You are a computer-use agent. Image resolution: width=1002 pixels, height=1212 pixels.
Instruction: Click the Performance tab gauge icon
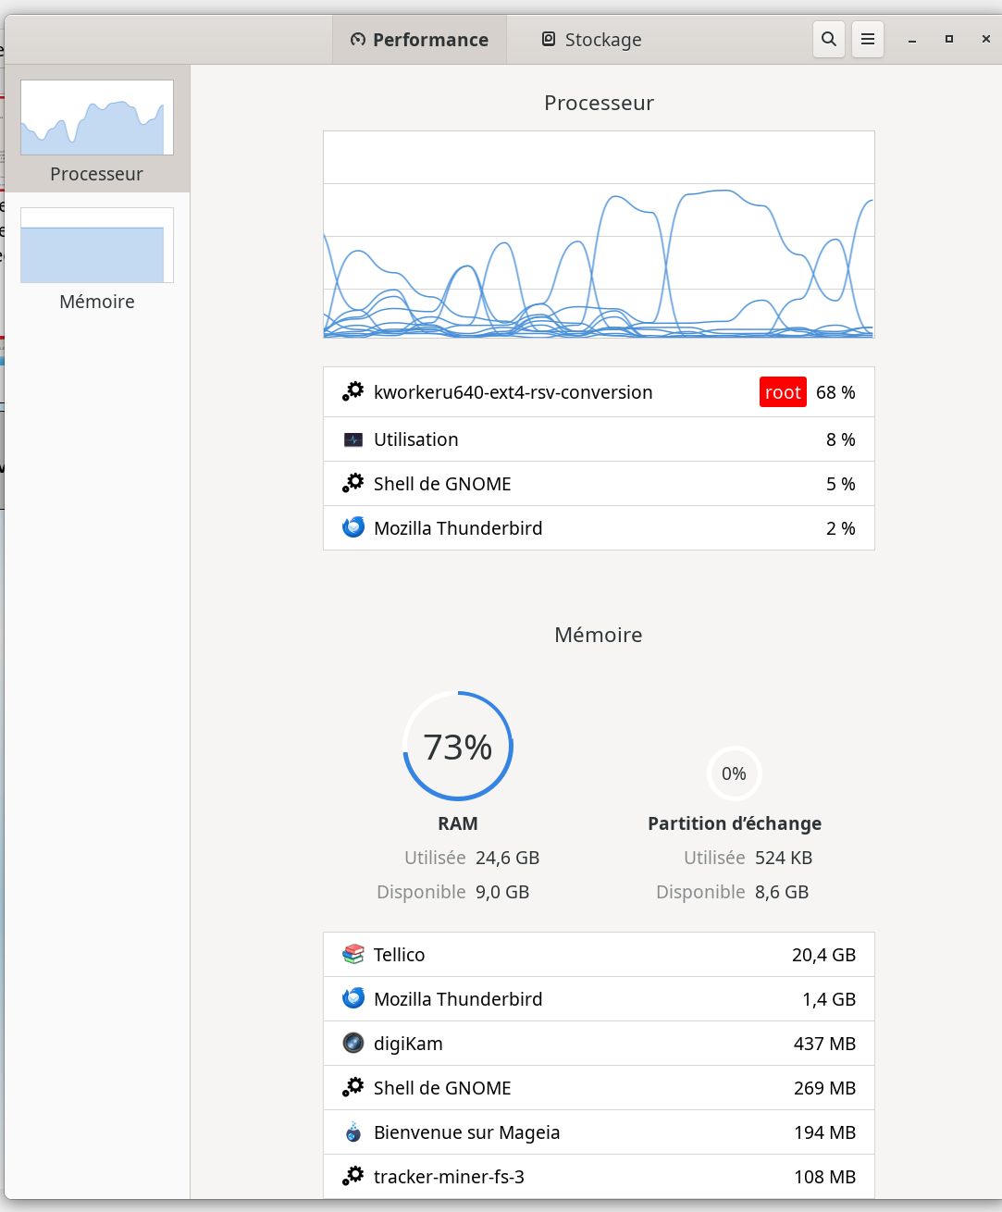coord(358,40)
